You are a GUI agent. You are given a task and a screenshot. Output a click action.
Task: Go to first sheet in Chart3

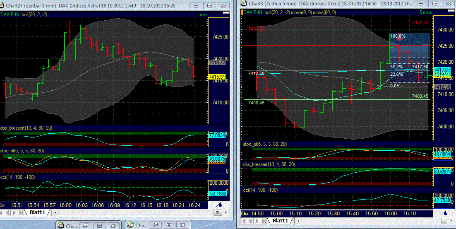244,221
